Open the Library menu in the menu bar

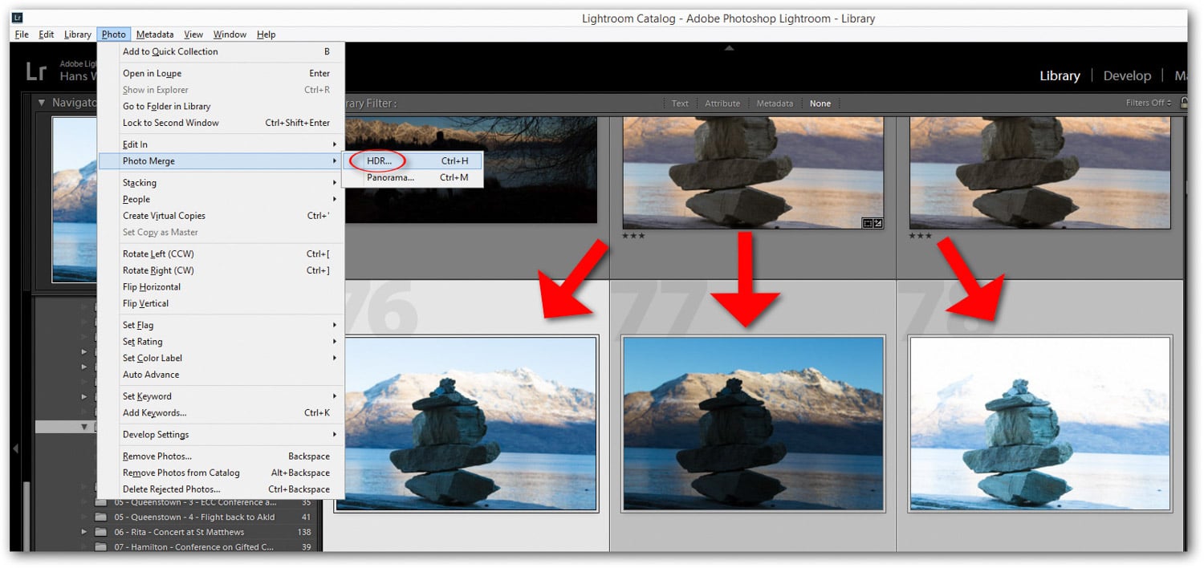78,34
